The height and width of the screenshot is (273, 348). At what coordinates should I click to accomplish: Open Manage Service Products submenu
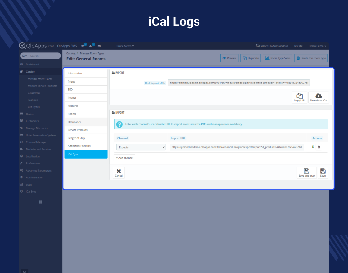[42, 86]
